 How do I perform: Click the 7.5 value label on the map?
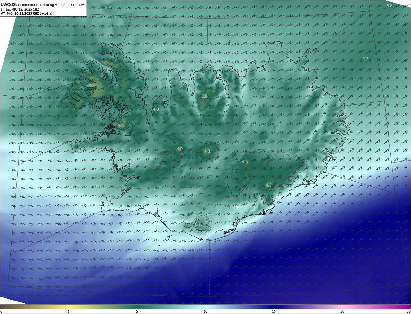[216, 162]
